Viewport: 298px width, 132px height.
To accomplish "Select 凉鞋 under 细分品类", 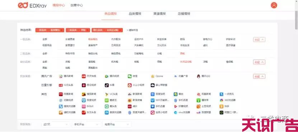I will (205, 62).
